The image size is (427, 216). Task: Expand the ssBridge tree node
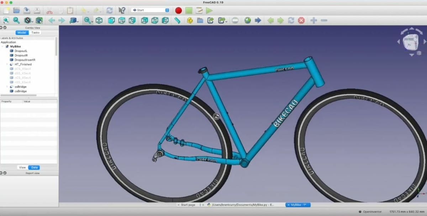7,86
